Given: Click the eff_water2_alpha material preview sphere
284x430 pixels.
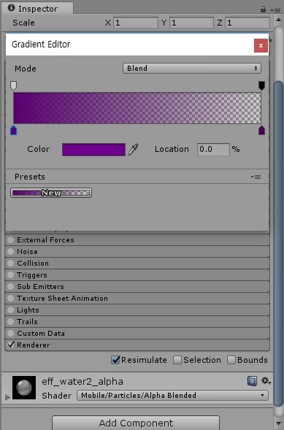Looking at the screenshot, I should (24, 387).
